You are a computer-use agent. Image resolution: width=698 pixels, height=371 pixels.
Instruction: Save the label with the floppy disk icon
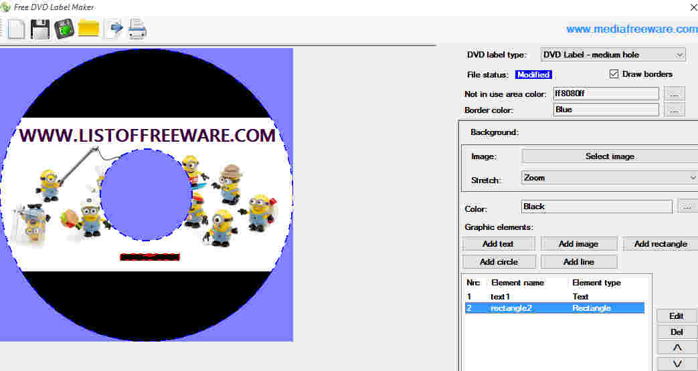pos(39,29)
